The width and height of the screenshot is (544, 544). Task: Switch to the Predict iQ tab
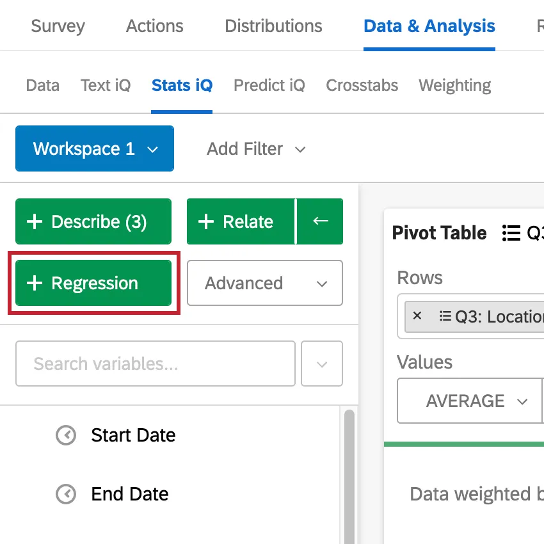click(x=269, y=84)
